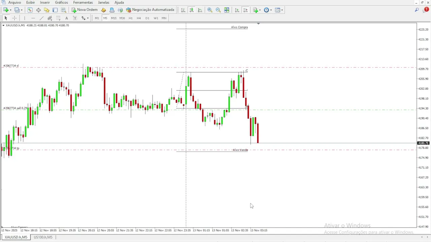431x242 pixels.
Task: Click the current price tag 4180.70
Action: 423,143
